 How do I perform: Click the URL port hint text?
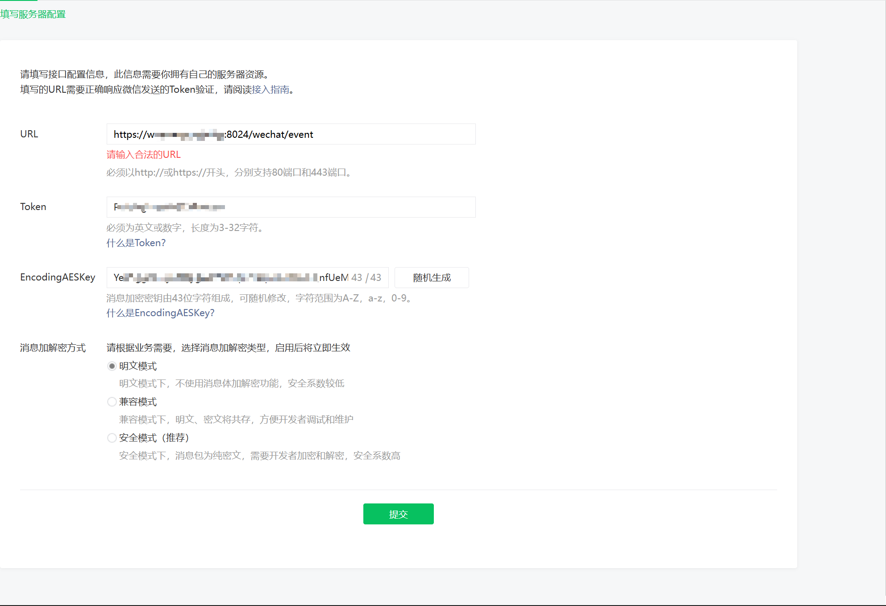click(x=229, y=173)
